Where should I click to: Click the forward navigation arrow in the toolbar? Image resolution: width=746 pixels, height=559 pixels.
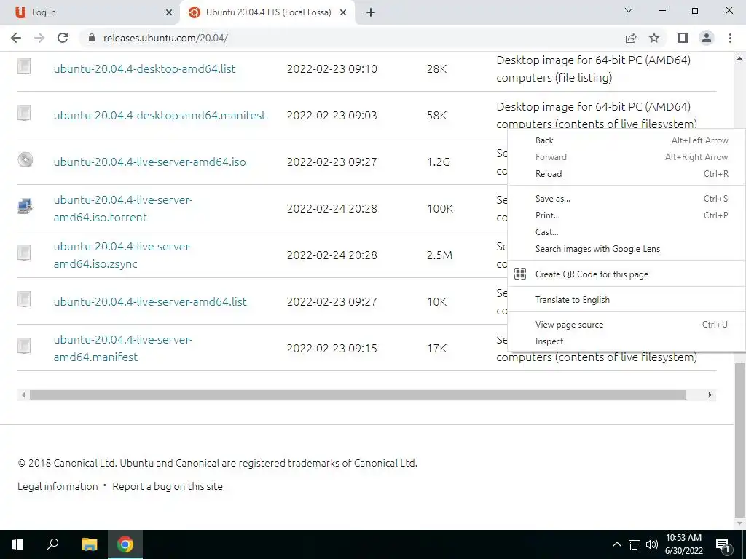(x=39, y=38)
